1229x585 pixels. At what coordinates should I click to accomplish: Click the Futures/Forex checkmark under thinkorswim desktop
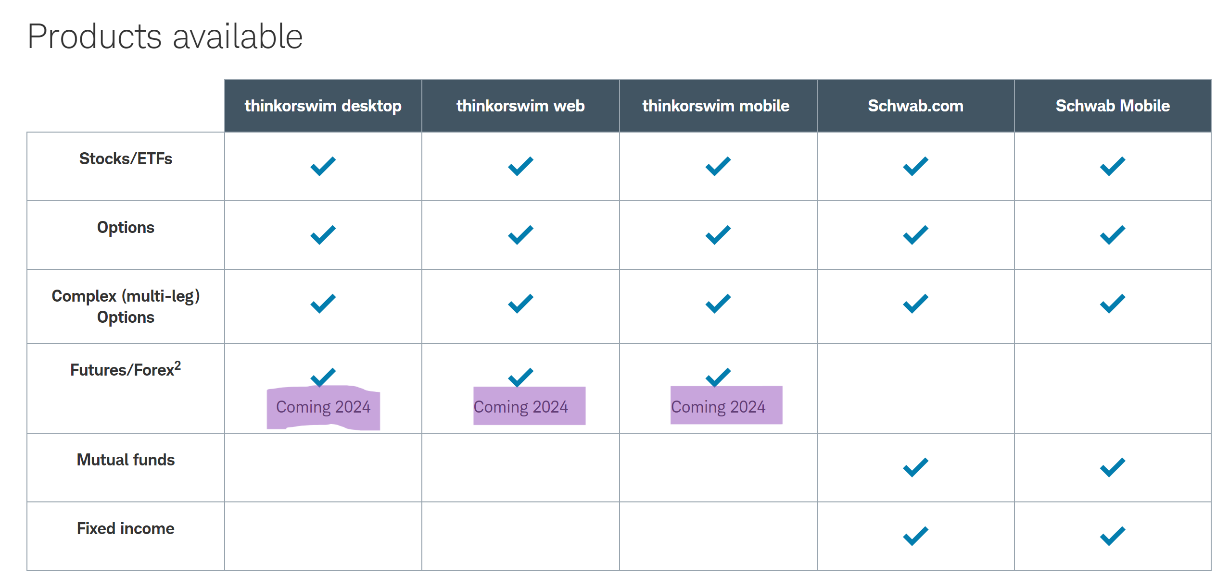[x=323, y=377]
